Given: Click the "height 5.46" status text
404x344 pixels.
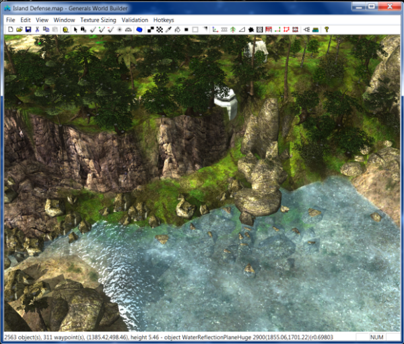Looking at the screenshot, I should click(145, 337).
